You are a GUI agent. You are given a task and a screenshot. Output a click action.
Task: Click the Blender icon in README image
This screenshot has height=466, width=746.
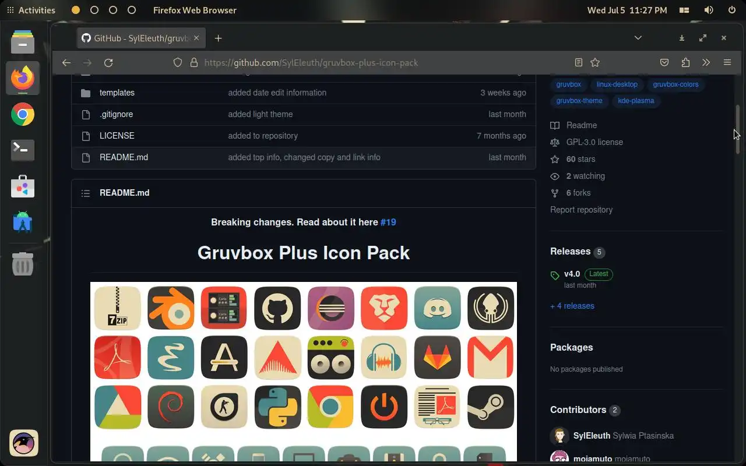(x=171, y=308)
